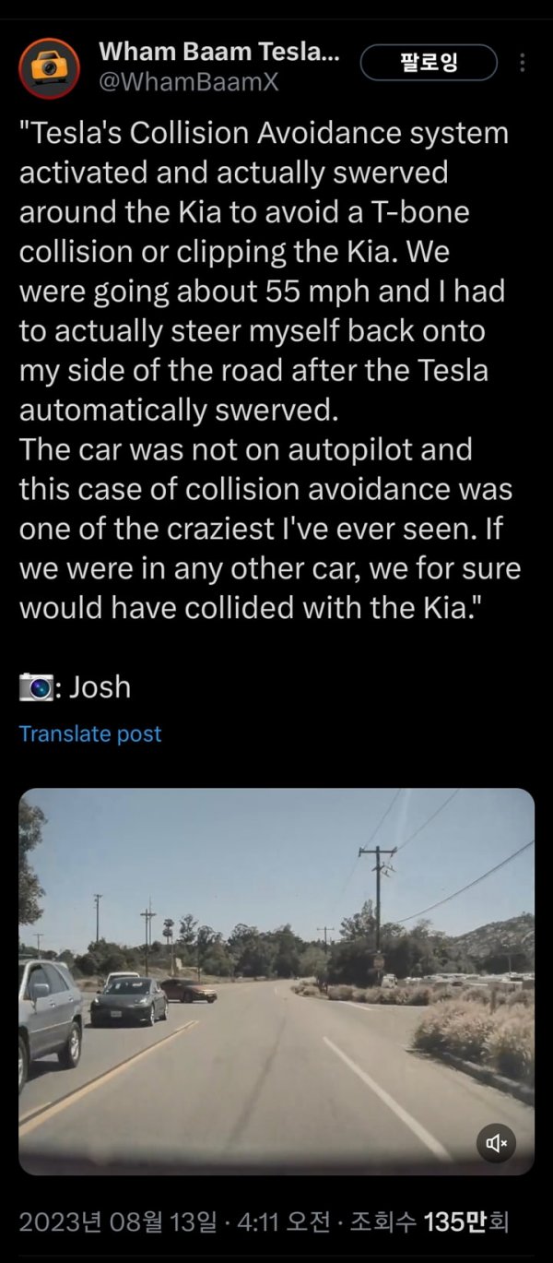Tap the quoted tweet text about Collision Avoidance
The width and height of the screenshot is (553, 1263).
pos(270,370)
